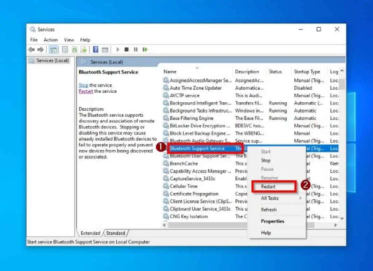The image size is (373, 271).
Task: Toggle Show/Hide Console Tree icon
Action: coord(53,50)
